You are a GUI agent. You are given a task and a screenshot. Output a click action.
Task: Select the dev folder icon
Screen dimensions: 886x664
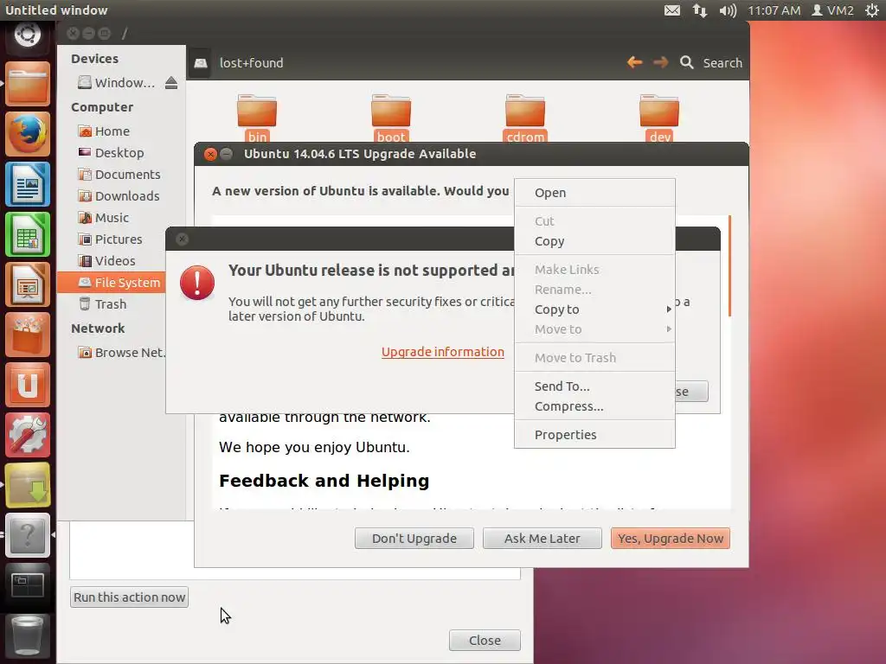tap(658, 111)
